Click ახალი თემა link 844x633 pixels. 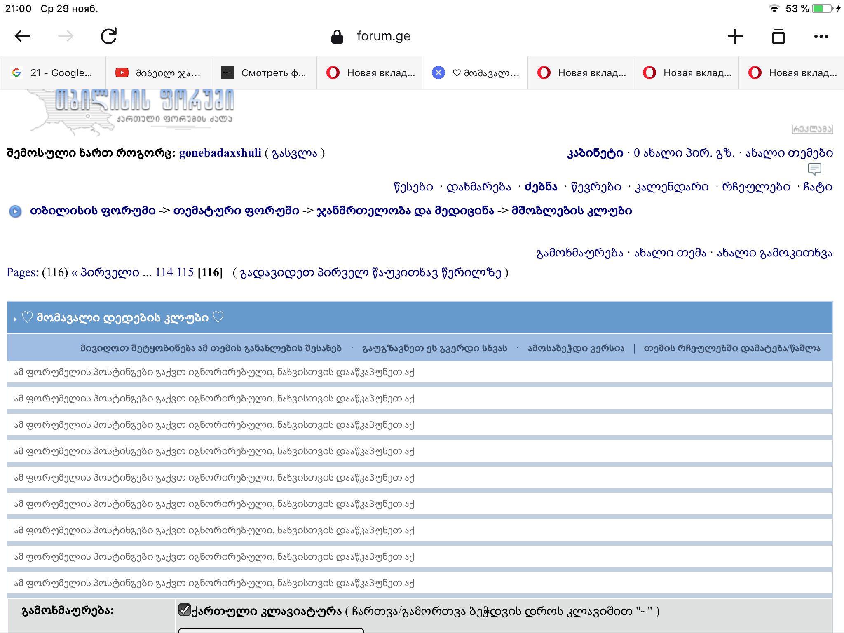pyautogui.click(x=670, y=253)
